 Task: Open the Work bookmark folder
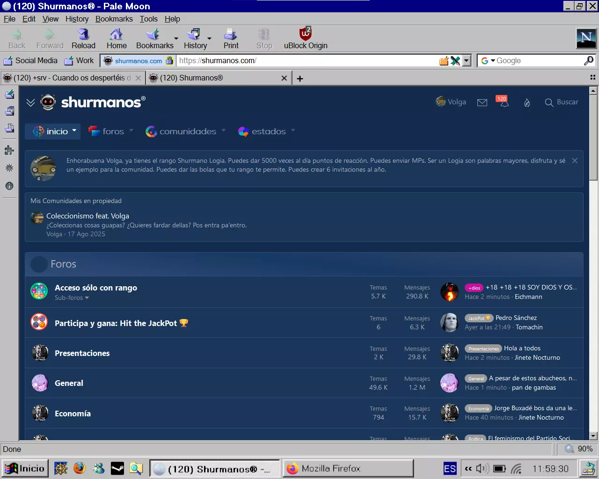(79, 60)
